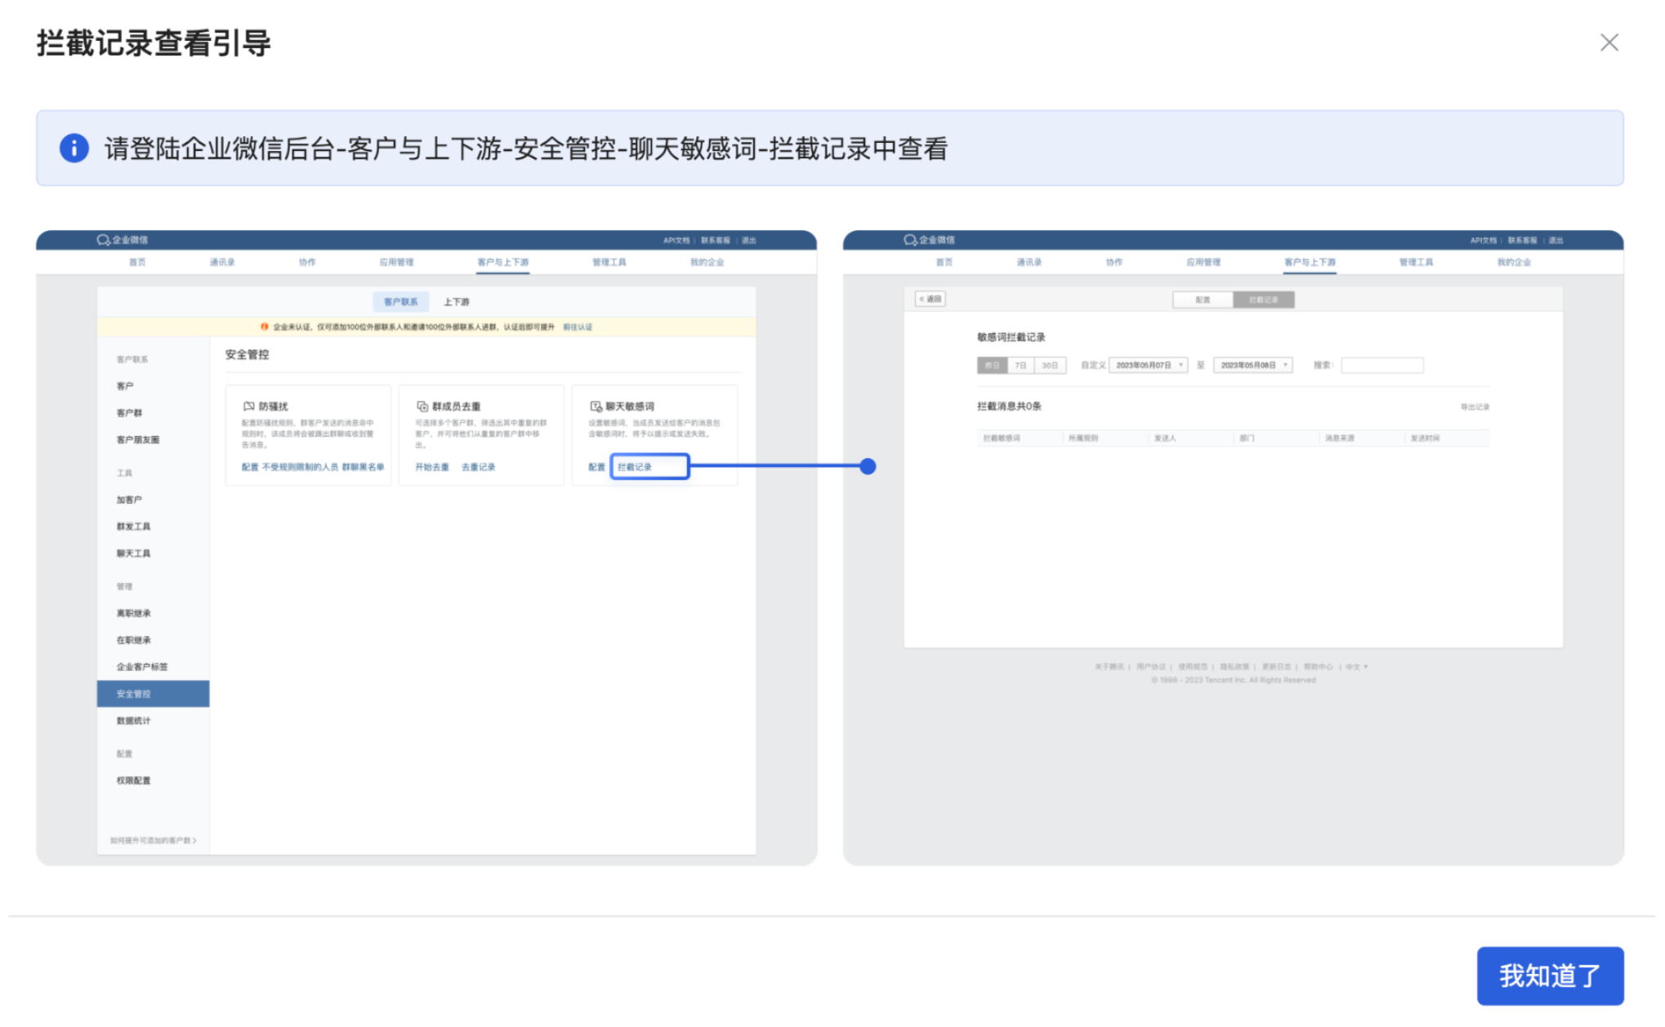Select 客户联系 tab in left screenshot
The height and width of the screenshot is (1027, 1665).
tap(400, 301)
